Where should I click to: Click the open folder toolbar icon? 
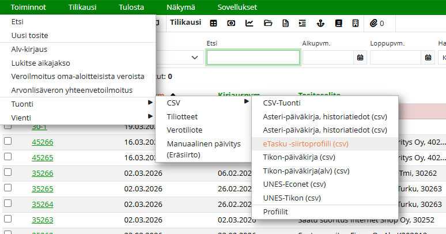coord(267,23)
